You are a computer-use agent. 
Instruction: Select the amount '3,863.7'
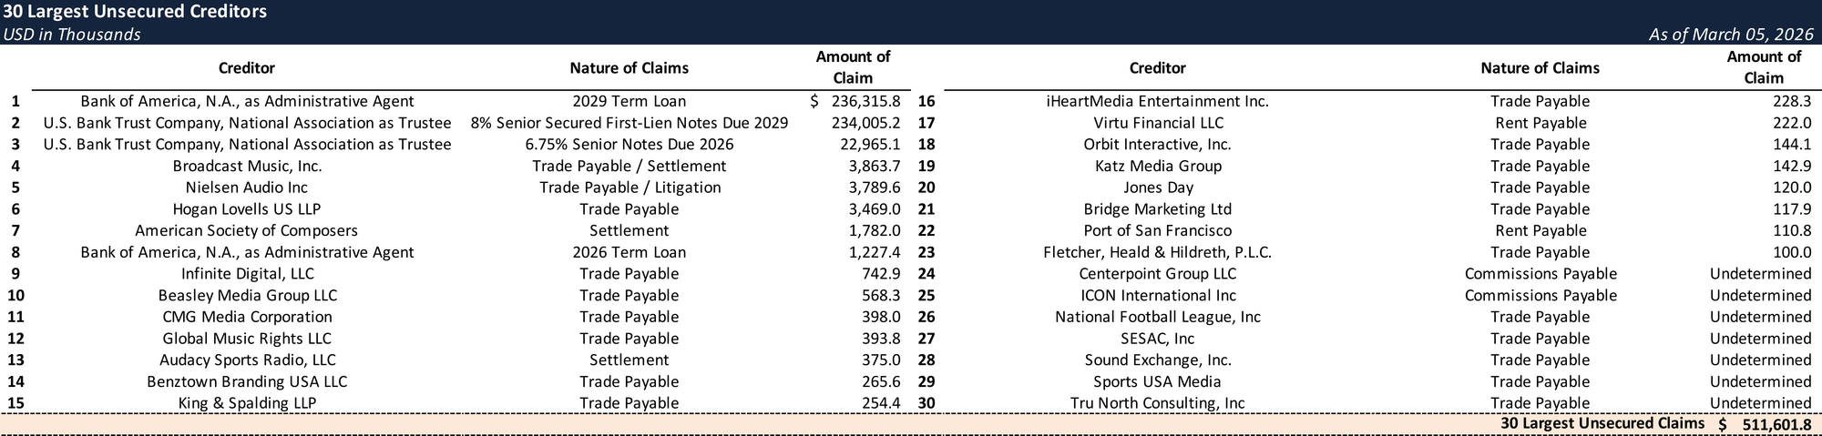coord(875,166)
